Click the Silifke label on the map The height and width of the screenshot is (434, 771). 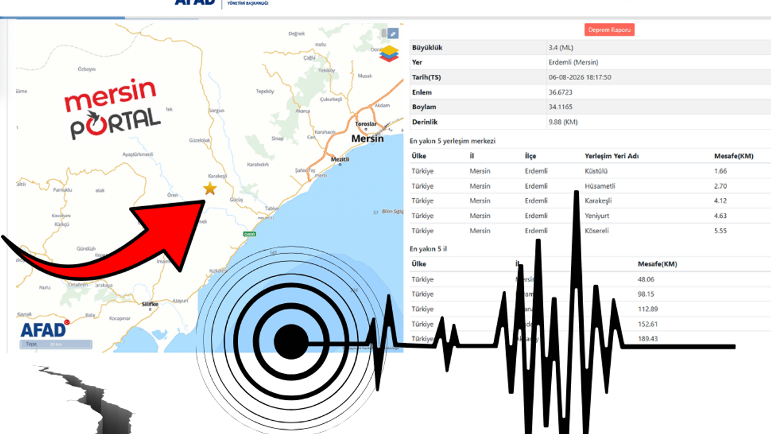click(x=149, y=304)
